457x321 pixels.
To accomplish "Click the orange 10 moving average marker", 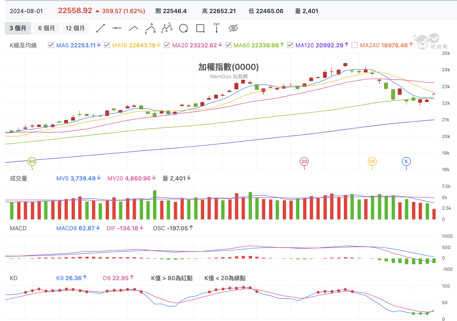I will click(x=372, y=161).
